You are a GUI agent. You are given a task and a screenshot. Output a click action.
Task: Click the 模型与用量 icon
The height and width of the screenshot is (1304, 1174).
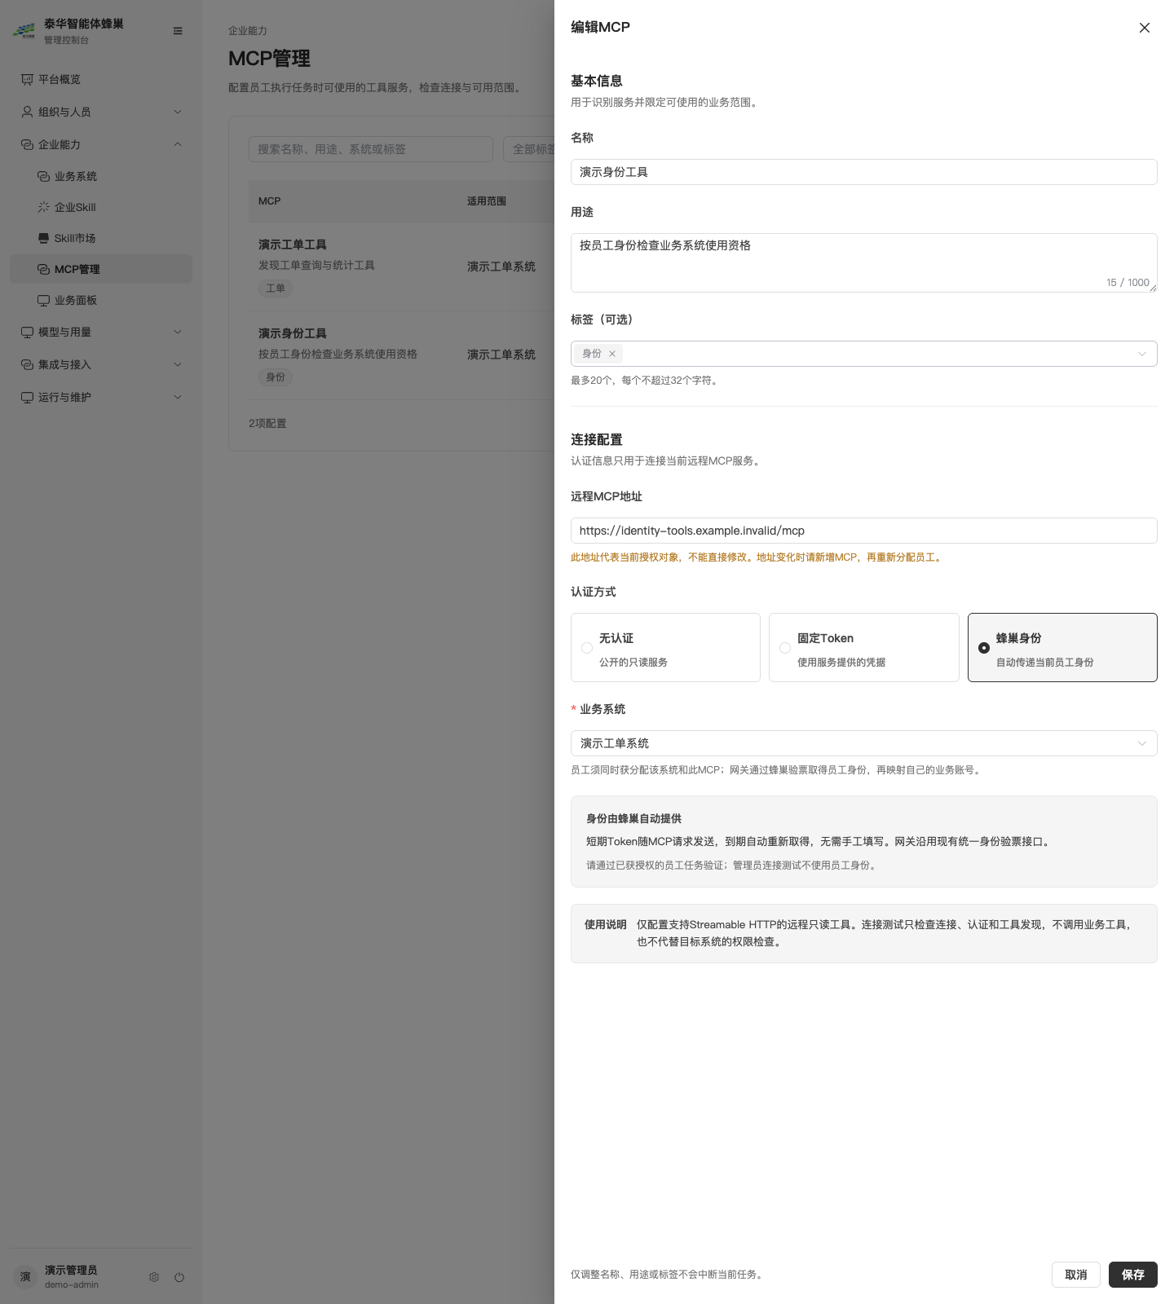[x=27, y=332]
